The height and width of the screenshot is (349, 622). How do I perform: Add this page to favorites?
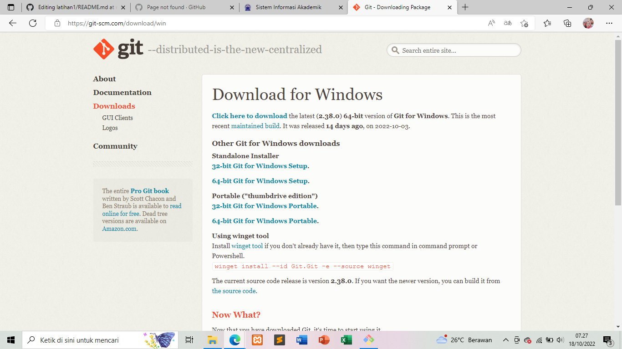[x=524, y=23]
